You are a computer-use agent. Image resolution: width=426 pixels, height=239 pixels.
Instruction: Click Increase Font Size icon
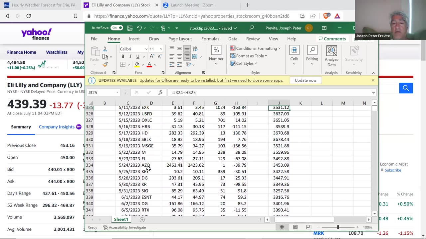pos(152,57)
